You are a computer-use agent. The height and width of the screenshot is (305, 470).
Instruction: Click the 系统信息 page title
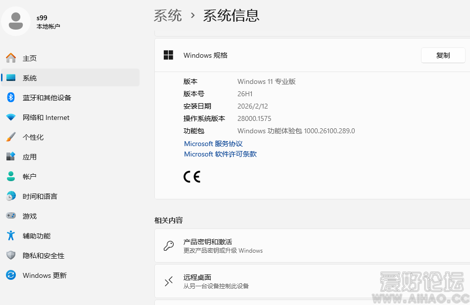231,16
